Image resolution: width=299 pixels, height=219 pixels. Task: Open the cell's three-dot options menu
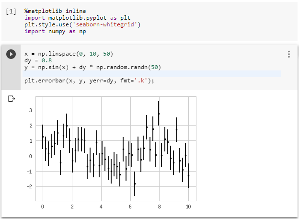click(289, 54)
